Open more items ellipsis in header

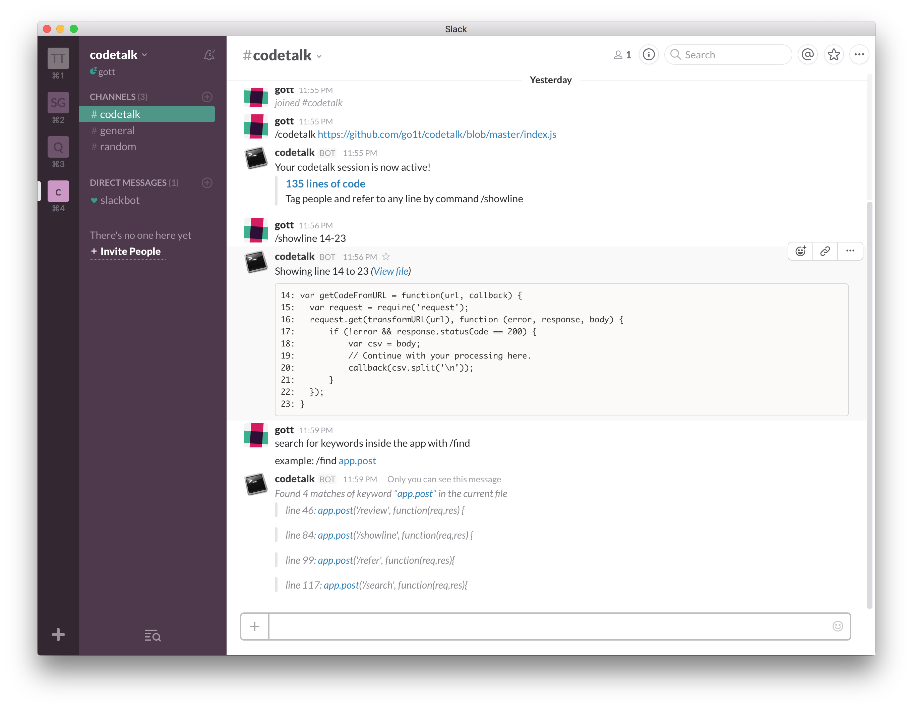(x=859, y=55)
